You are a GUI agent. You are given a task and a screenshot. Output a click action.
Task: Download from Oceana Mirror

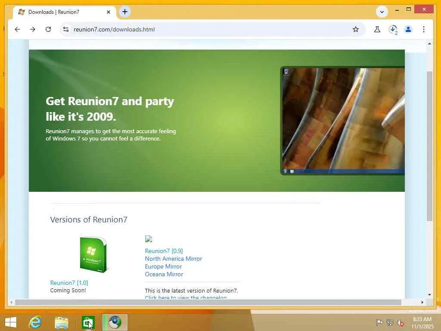point(164,274)
